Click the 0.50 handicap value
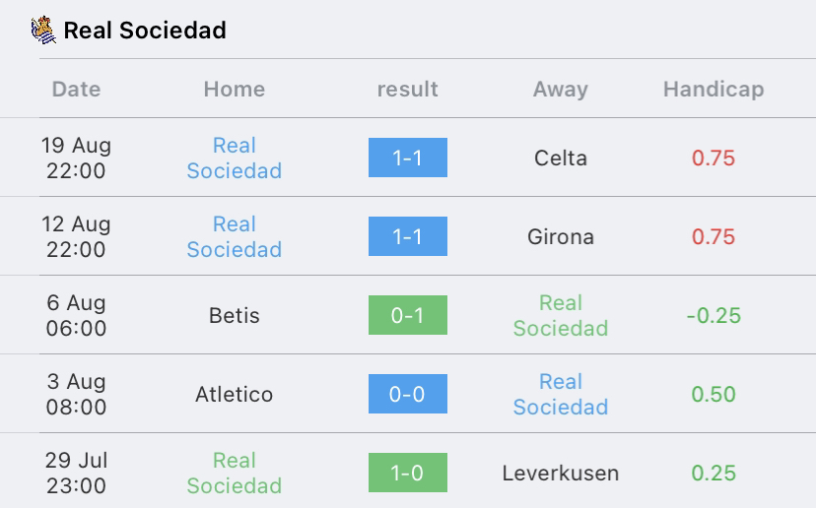 713,394
